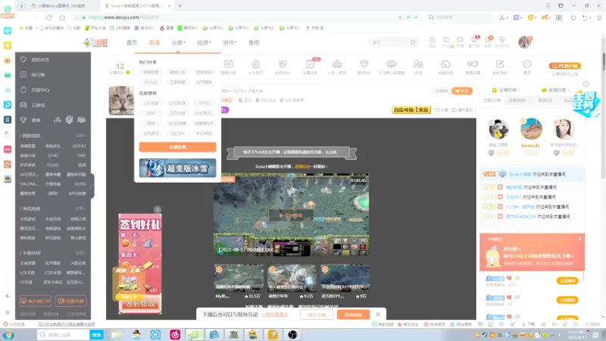
Task: Open the 首页 home tab
Action: click(131, 42)
